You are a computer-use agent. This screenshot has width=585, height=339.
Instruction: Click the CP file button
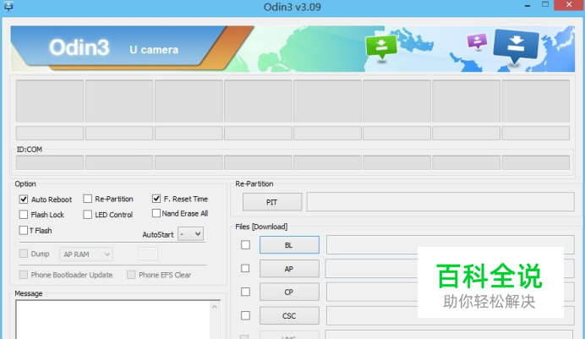[289, 292]
